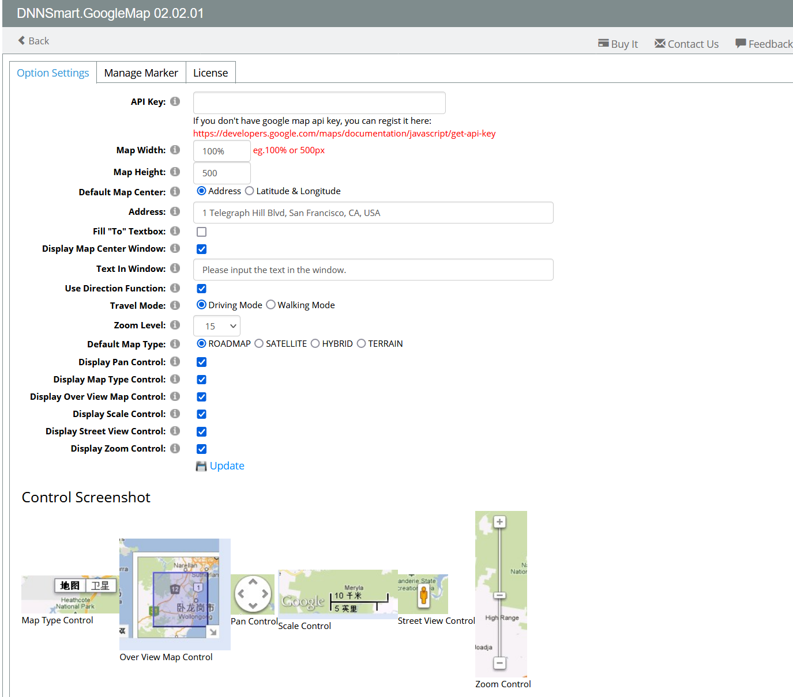The height and width of the screenshot is (697, 793).
Task: Click info icon beside Display Scale Control
Action: [175, 414]
